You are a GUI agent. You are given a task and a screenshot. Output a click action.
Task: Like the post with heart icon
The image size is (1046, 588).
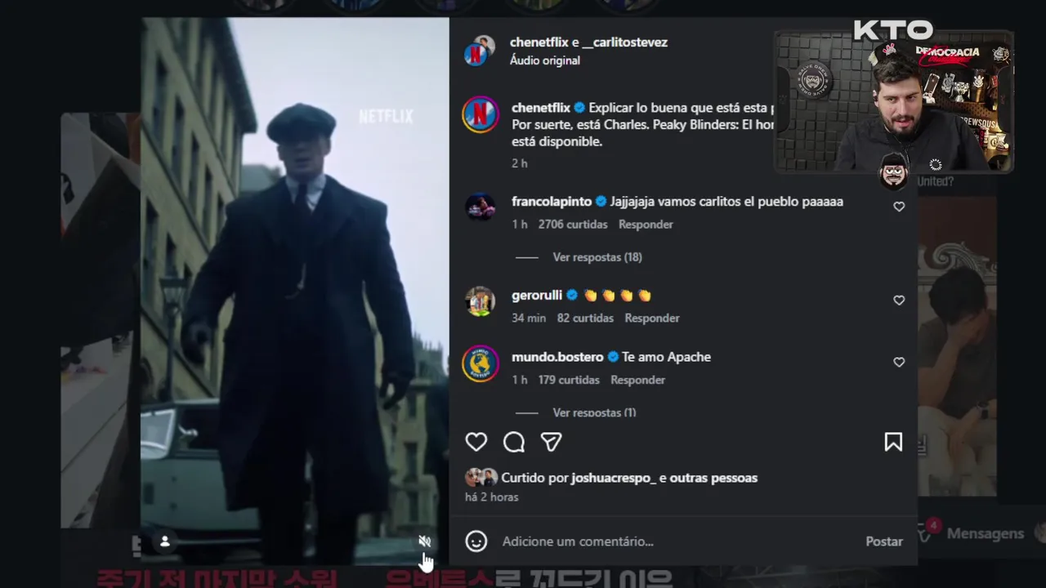(x=476, y=442)
